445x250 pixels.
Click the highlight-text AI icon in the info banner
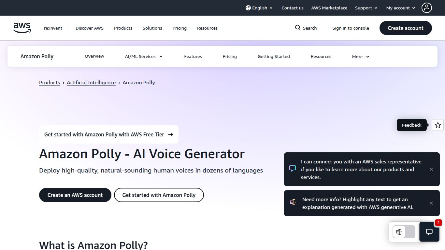point(293,202)
